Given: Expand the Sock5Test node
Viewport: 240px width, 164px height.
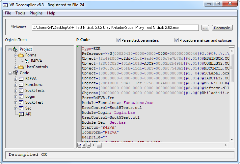Looking at the screenshot, I should [x=15, y=103].
